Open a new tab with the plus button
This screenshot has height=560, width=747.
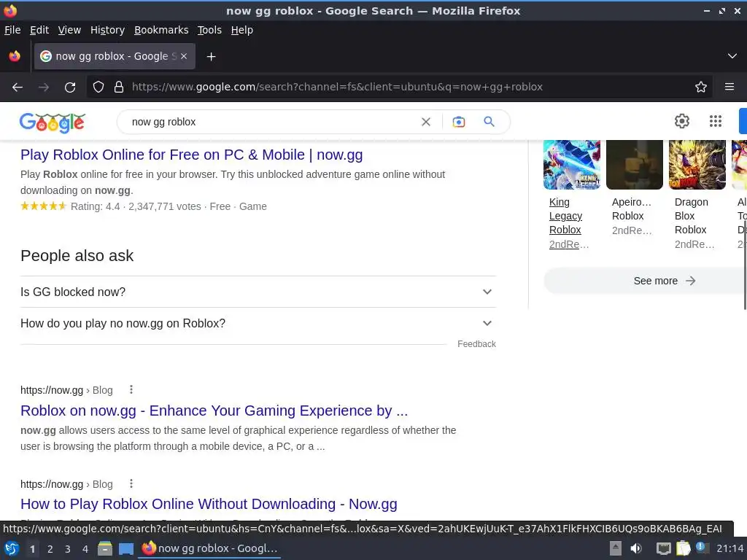click(211, 57)
